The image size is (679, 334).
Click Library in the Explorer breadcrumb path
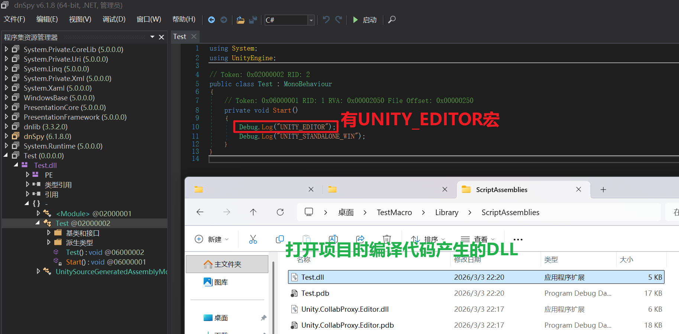tap(446, 212)
